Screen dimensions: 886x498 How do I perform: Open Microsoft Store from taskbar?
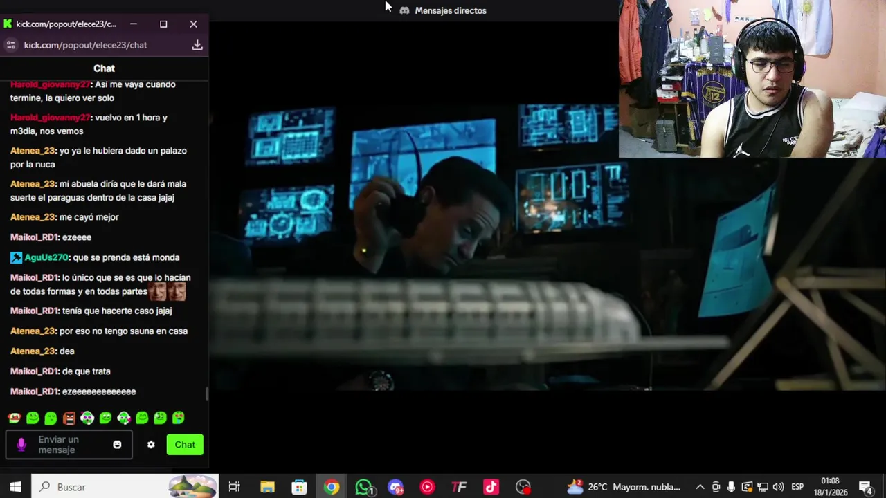click(x=299, y=487)
